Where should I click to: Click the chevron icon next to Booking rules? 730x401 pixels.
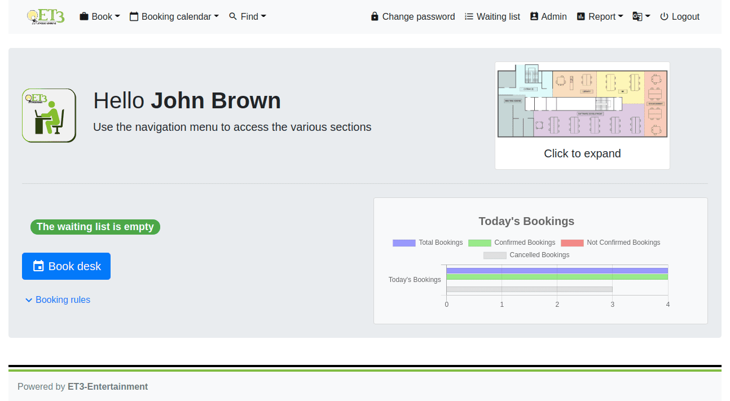coord(29,300)
